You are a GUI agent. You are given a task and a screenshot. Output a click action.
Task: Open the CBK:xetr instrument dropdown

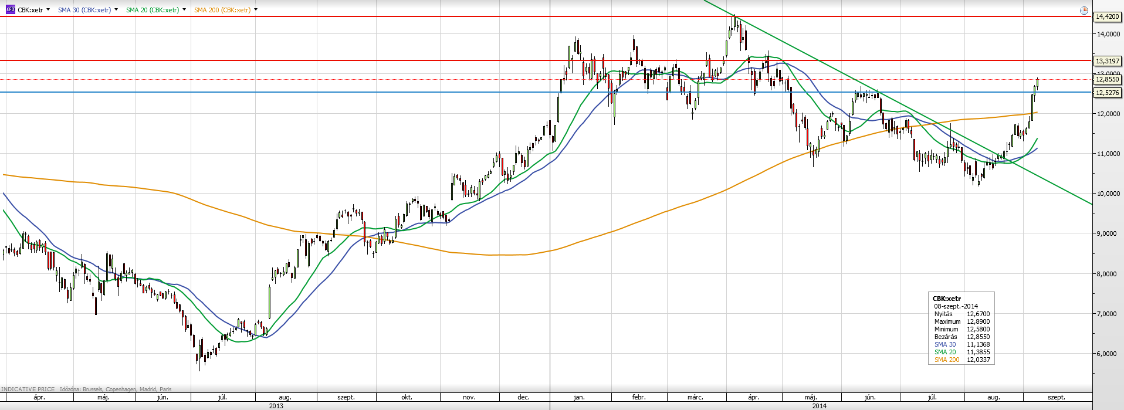(x=48, y=10)
